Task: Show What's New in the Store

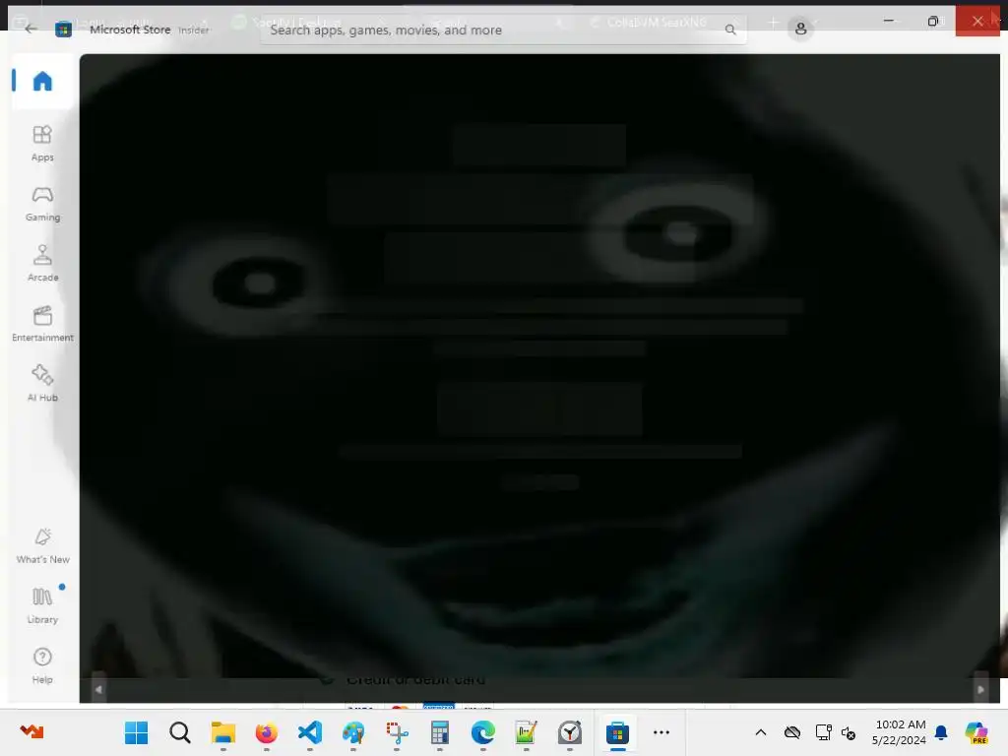Action: 42,545
